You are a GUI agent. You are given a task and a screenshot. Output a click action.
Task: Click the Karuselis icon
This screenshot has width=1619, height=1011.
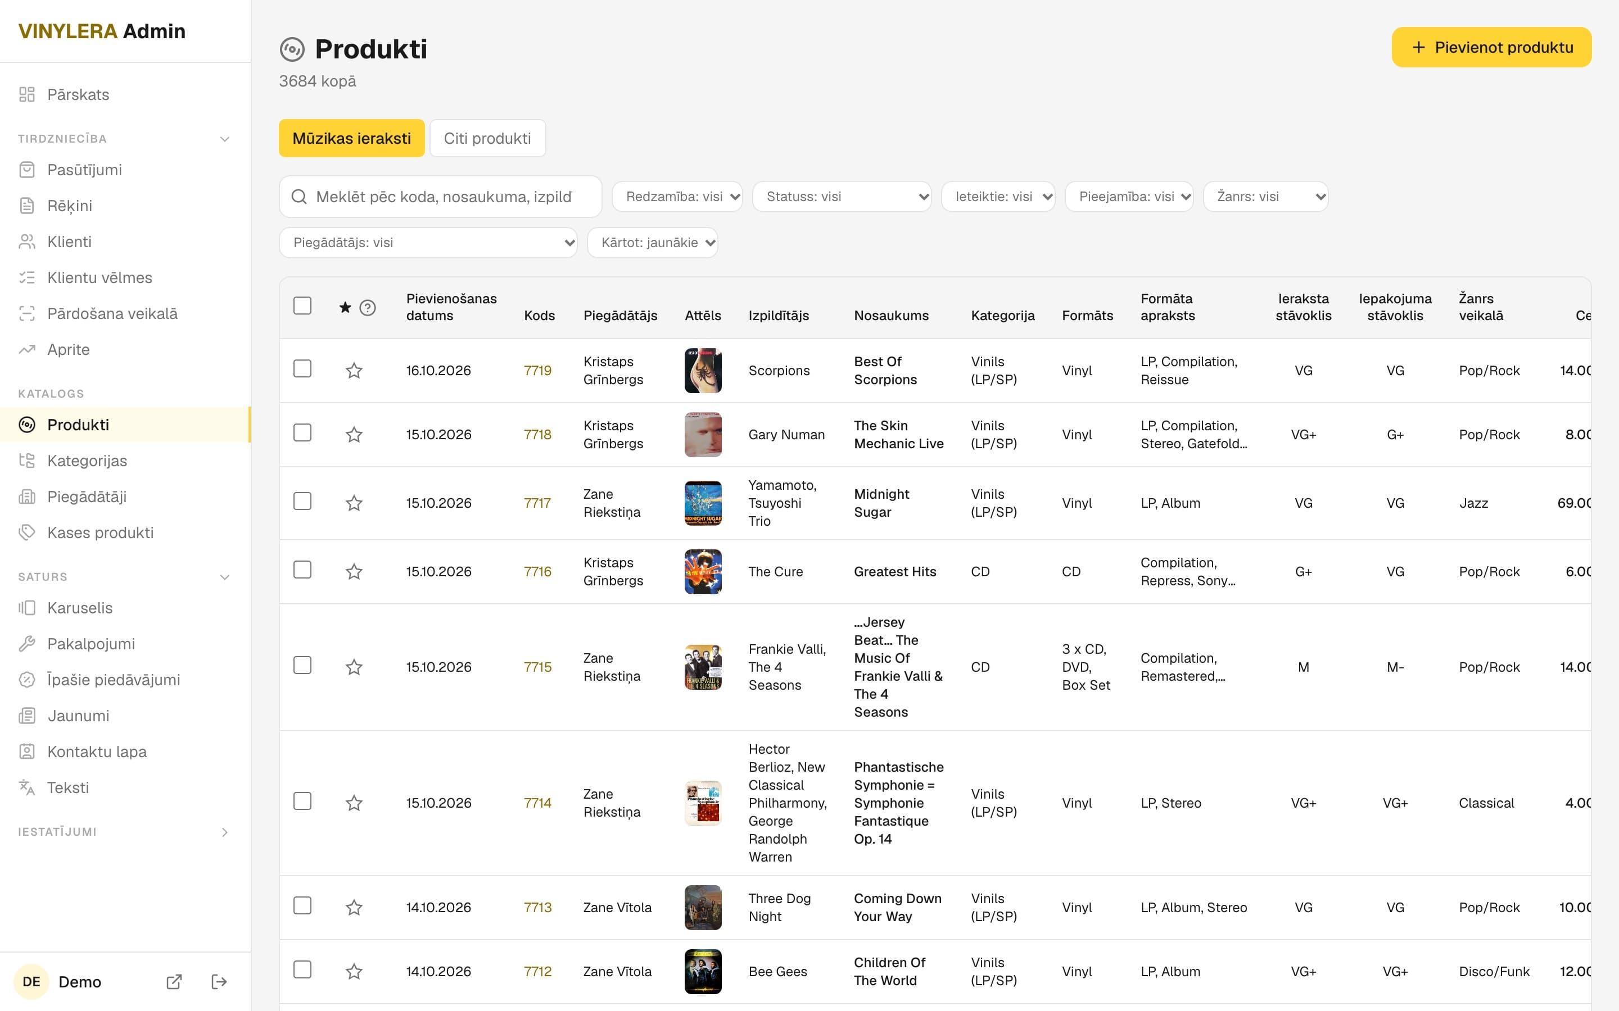pos(27,608)
